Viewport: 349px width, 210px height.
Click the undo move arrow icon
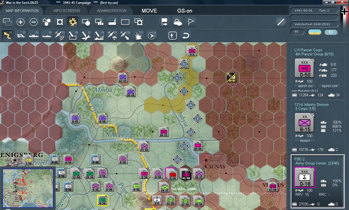(185, 35)
